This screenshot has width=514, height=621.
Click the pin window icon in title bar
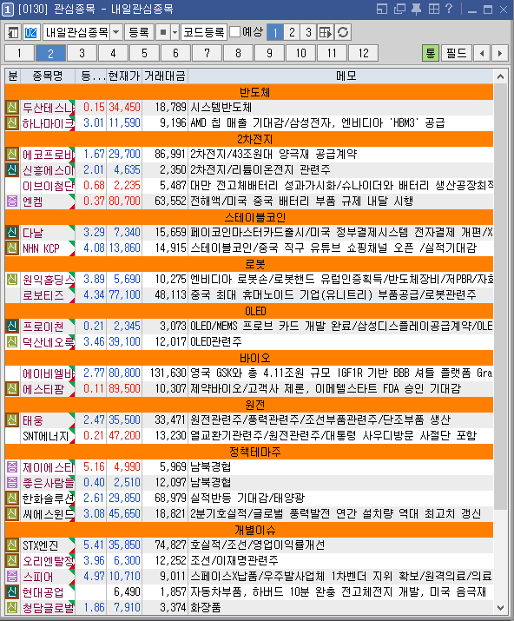416,9
